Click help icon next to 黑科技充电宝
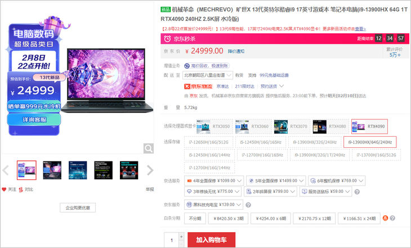This screenshot has width=411, height=248. (248, 205)
